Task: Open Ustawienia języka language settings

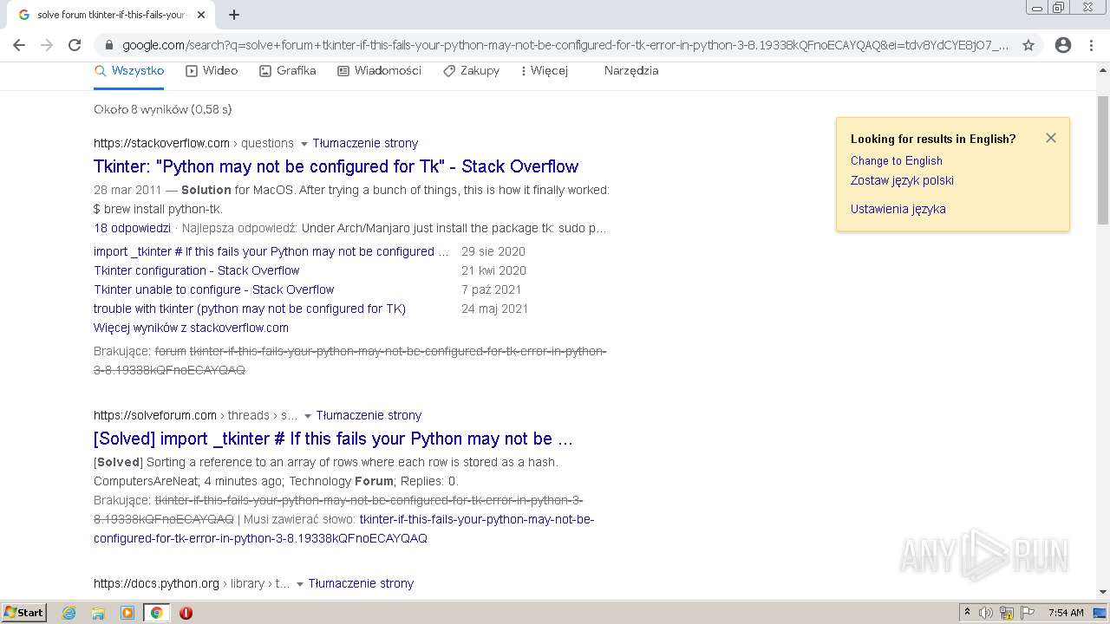Action: click(898, 209)
